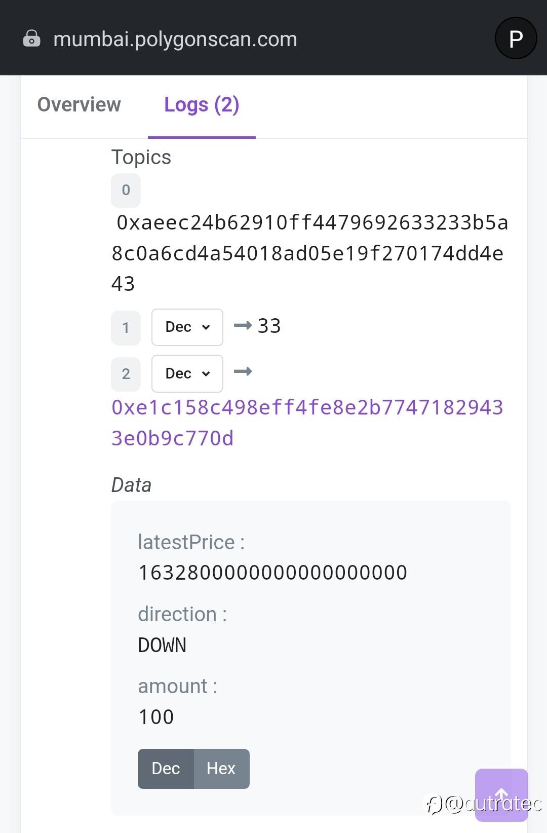Open the Dec dropdown for topic 1
Image resolution: width=547 pixels, height=833 pixels.
(x=187, y=327)
